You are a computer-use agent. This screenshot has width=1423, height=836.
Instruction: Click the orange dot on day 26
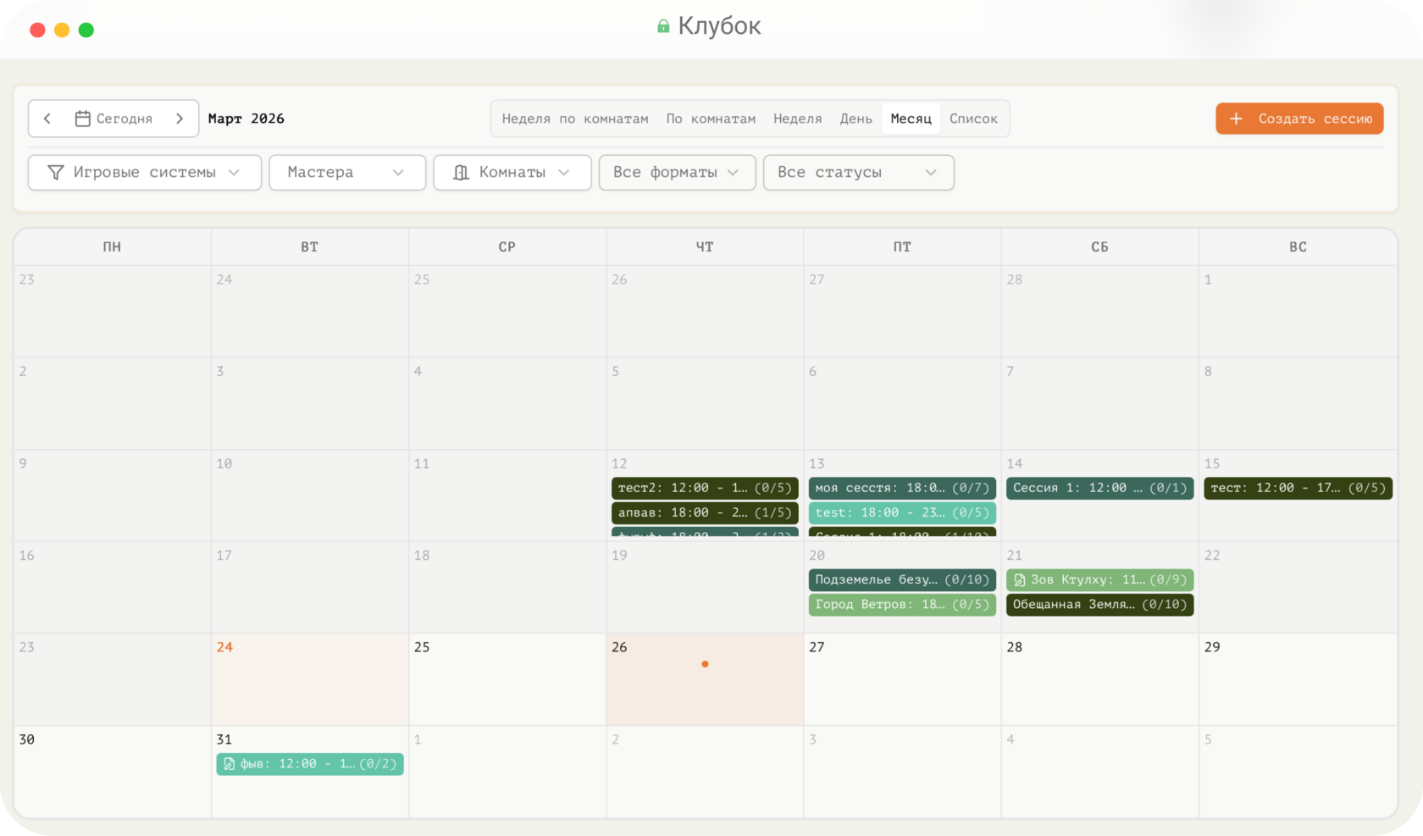[705, 664]
